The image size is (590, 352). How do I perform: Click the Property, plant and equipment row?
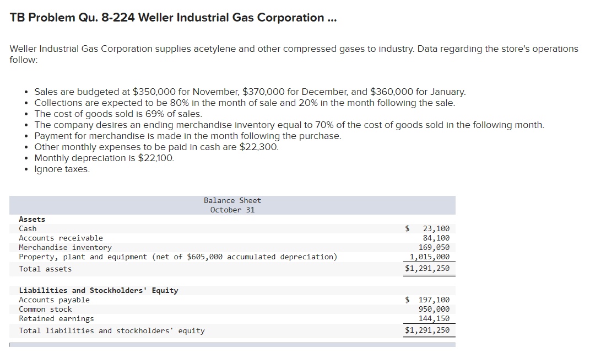pyautogui.click(x=232, y=257)
